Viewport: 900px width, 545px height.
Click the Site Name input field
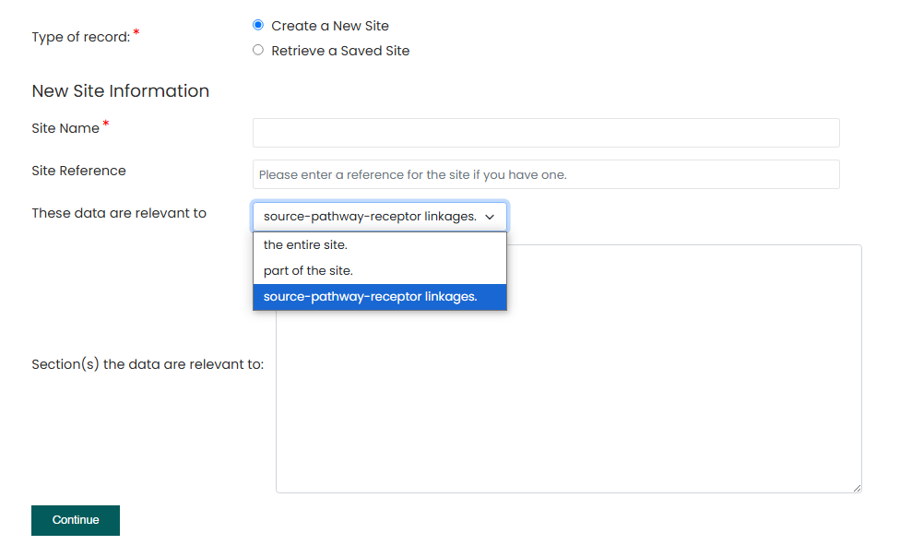[545, 132]
